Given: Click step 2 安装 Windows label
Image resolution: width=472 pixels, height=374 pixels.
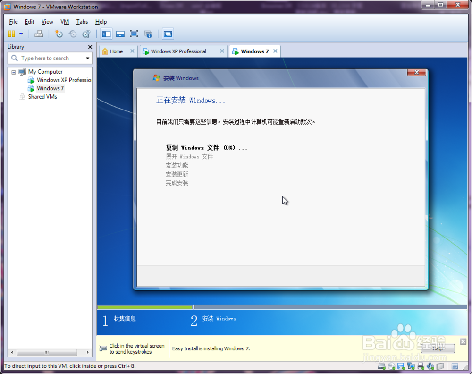Looking at the screenshot, I should coord(219,319).
